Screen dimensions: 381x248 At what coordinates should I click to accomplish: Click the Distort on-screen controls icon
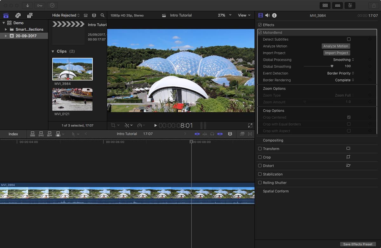point(348,166)
